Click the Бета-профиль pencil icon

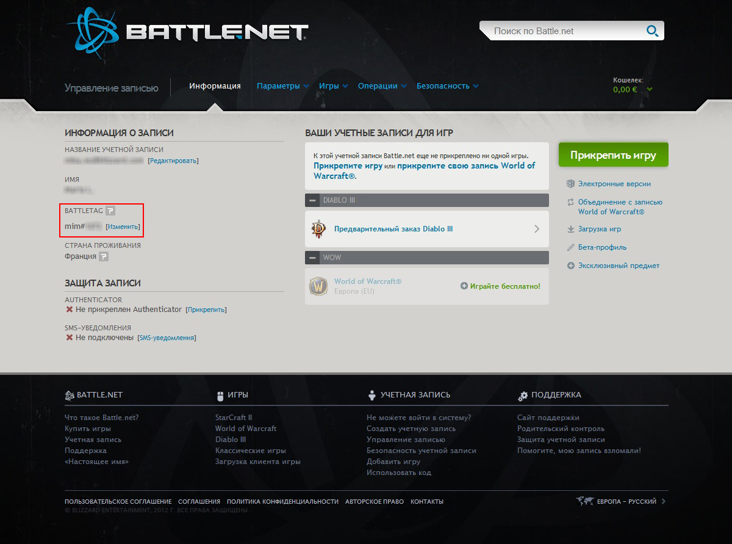(570, 247)
